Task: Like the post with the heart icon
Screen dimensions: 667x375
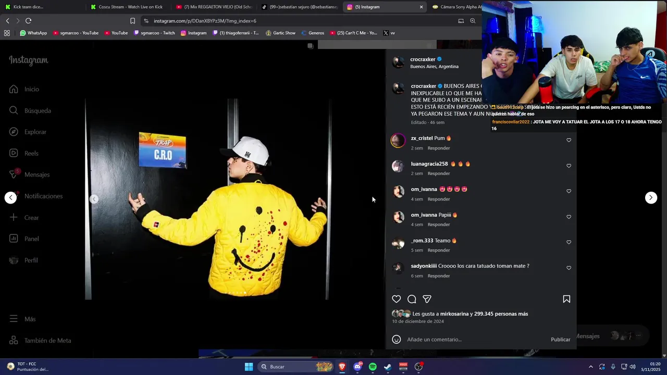Action: point(397,299)
